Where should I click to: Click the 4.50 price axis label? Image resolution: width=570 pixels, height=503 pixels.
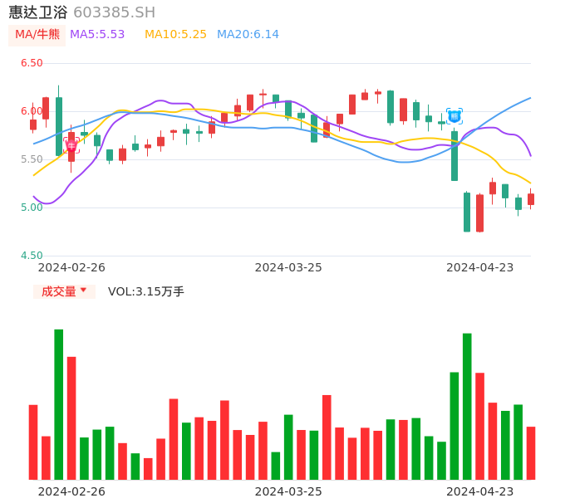point(32,256)
